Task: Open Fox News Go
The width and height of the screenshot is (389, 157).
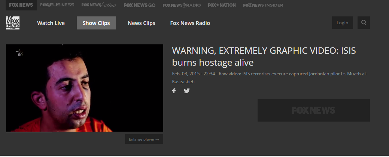Action: (139, 5)
